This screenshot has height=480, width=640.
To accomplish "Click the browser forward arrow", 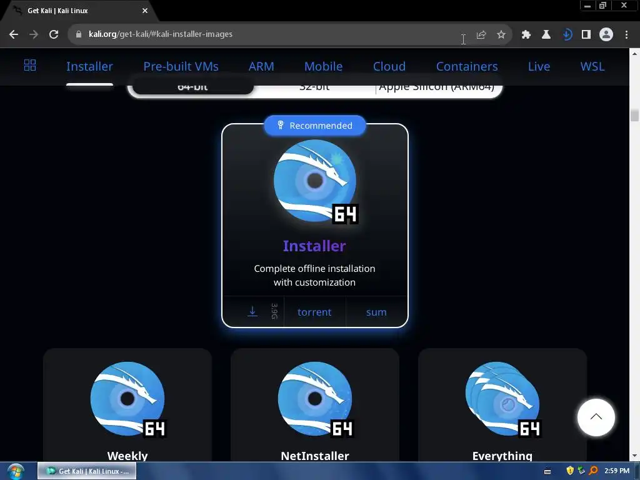I will [x=34, y=34].
